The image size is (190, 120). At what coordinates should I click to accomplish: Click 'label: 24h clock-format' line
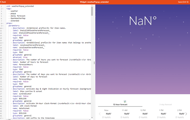tap(25, 106)
